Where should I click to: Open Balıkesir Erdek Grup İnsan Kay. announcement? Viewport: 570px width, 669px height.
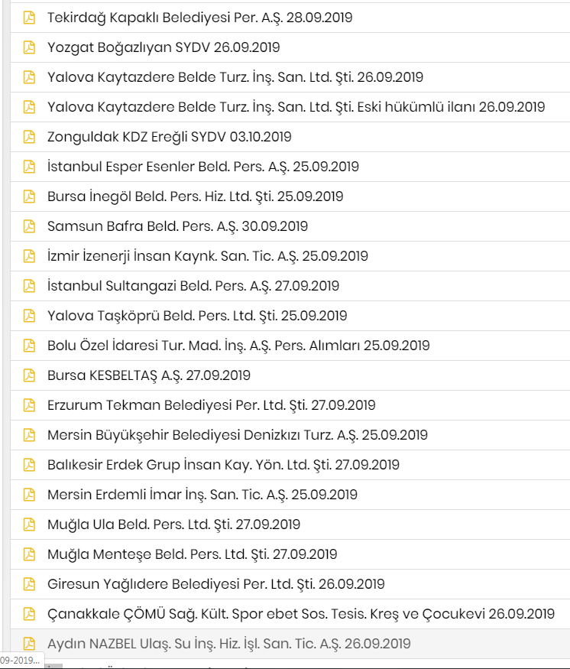(223, 465)
